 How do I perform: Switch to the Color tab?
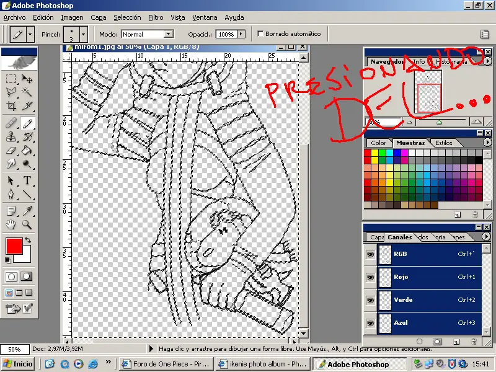[378, 143]
